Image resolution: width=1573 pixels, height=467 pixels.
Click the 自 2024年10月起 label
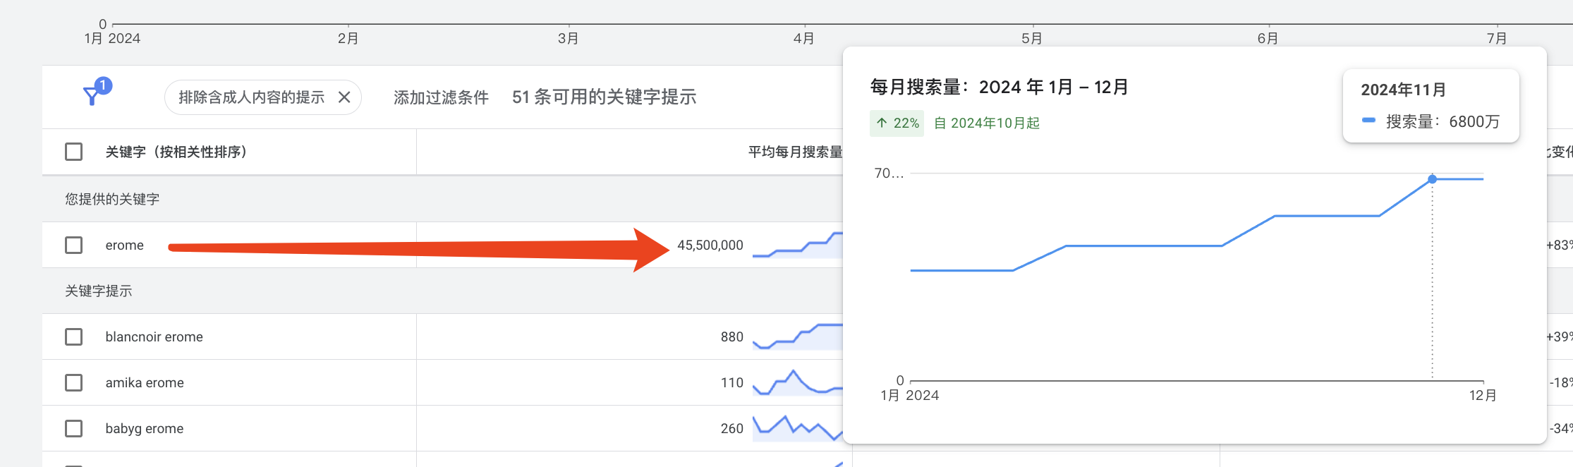987,123
